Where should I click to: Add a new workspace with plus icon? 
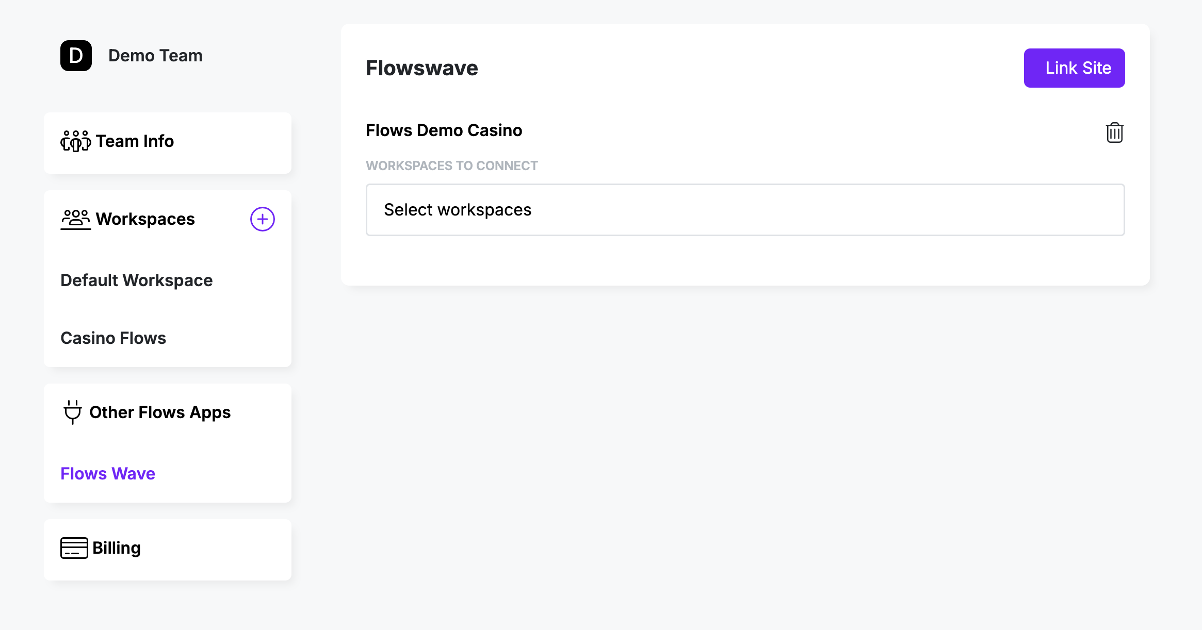coord(262,219)
